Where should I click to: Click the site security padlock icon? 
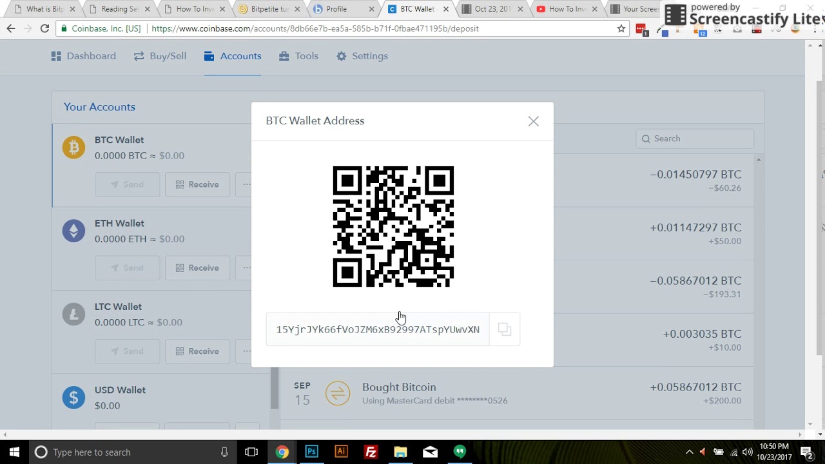[63, 28]
